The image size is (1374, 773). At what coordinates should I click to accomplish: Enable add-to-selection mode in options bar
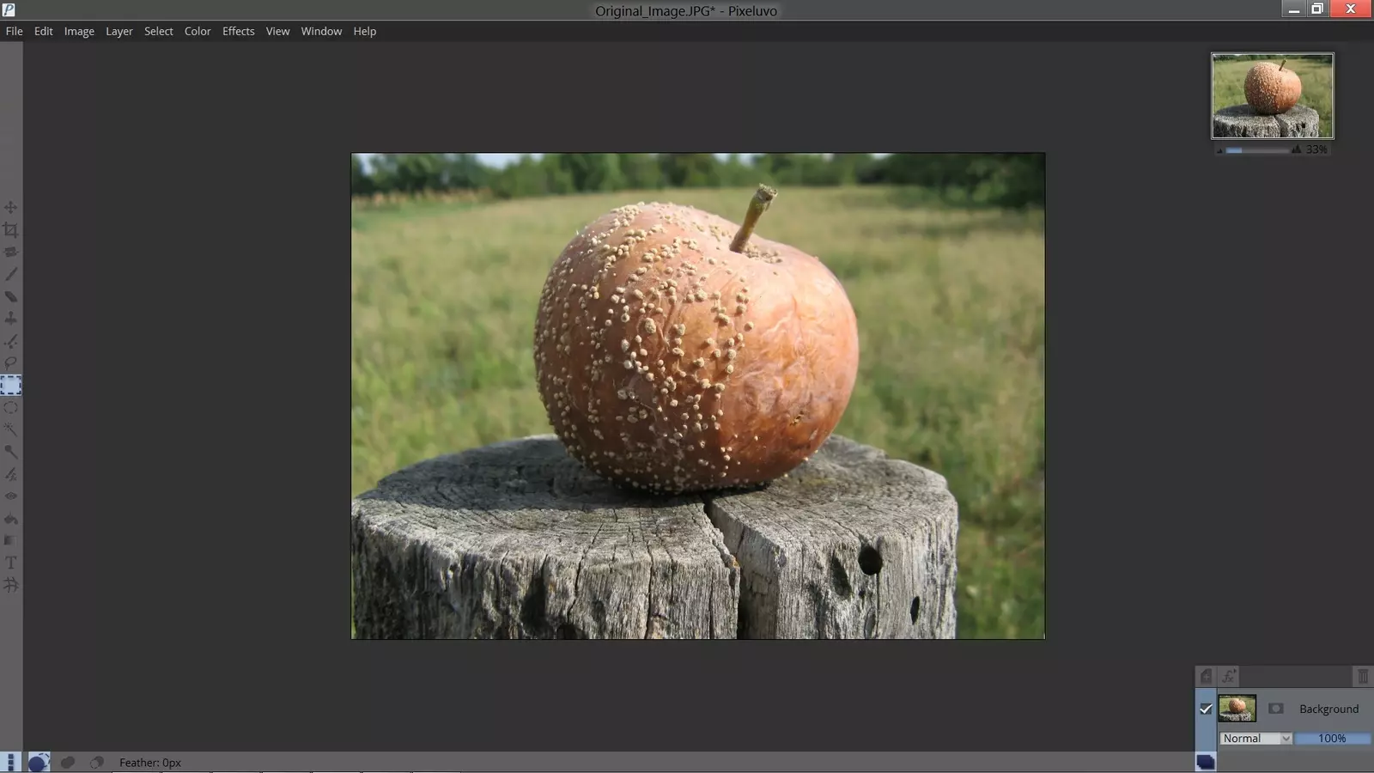tap(68, 763)
